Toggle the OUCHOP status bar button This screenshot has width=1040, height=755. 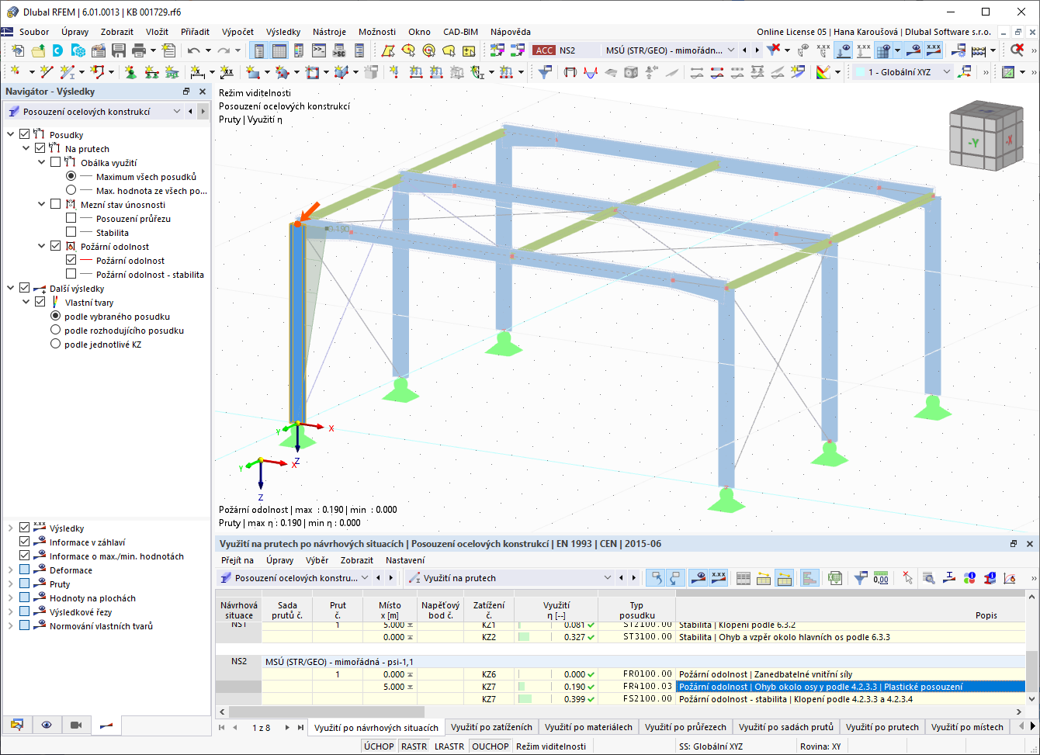[490, 746]
